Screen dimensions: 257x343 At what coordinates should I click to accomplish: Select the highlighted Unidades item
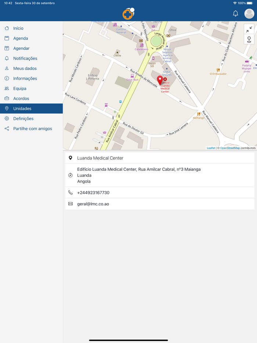[x=31, y=108]
